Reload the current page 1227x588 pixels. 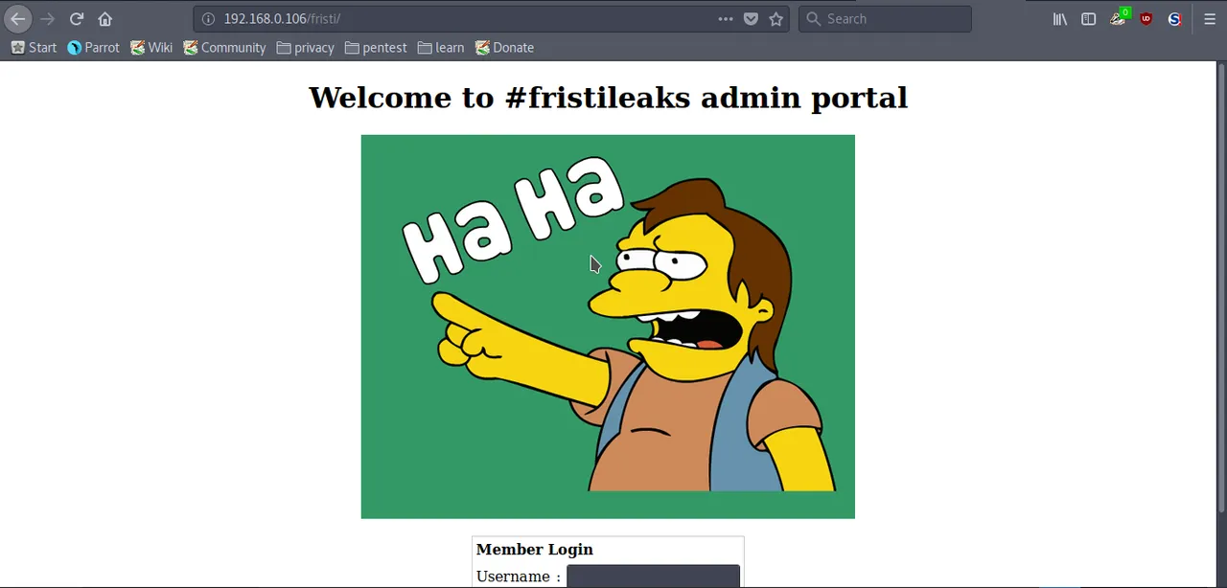tap(77, 18)
